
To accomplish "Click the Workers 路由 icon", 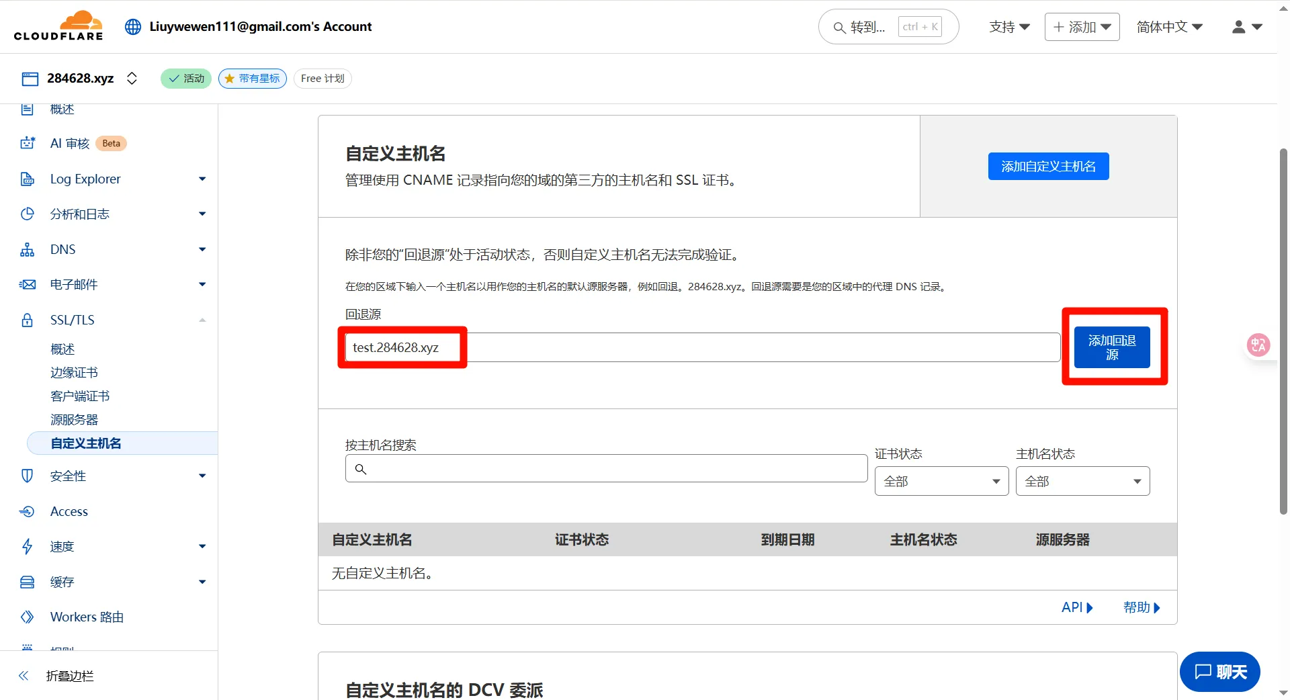I will point(28,617).
